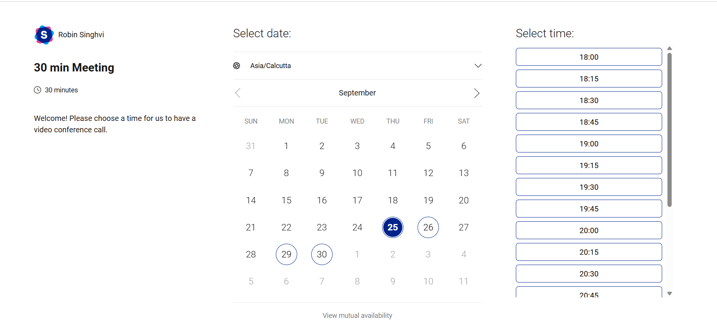Click the scrollbar down arrow

[x=670, y=293]
